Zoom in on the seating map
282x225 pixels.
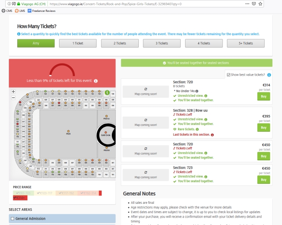(x=13, y=92)
